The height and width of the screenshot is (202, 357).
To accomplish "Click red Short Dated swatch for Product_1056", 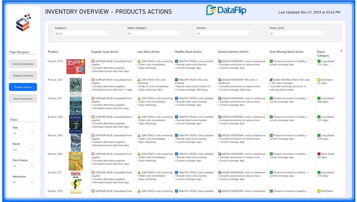I will tap(319, 154).
